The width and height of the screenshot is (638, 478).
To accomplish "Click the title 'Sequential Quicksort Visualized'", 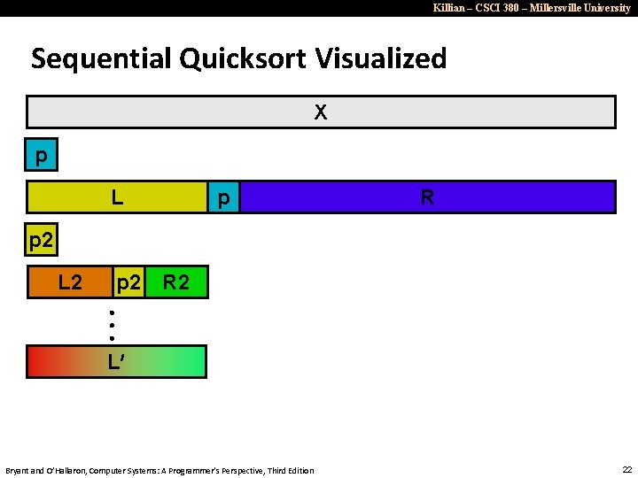I will [239, 58].
